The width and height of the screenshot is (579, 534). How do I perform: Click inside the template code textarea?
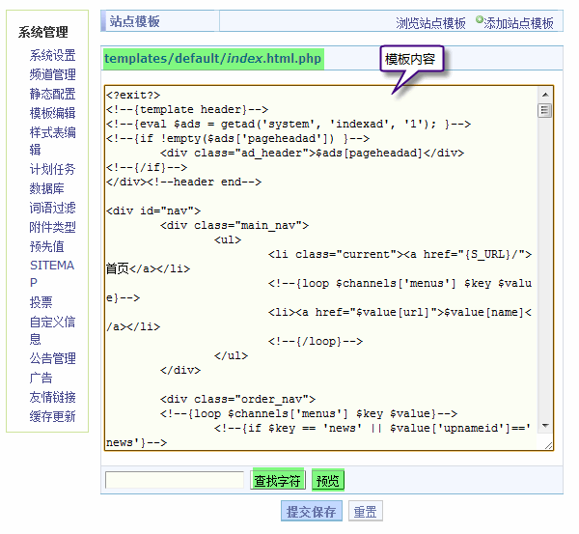(318, 270)
